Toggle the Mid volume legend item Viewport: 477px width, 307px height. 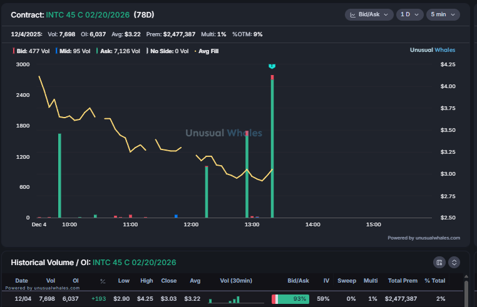pyautogui.click(x=73, y=51)
